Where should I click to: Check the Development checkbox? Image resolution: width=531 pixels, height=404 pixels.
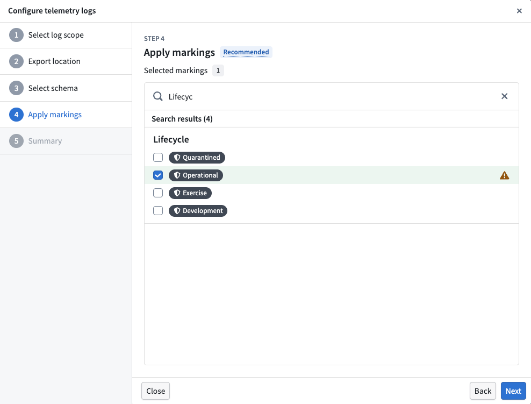pos(158,211)
